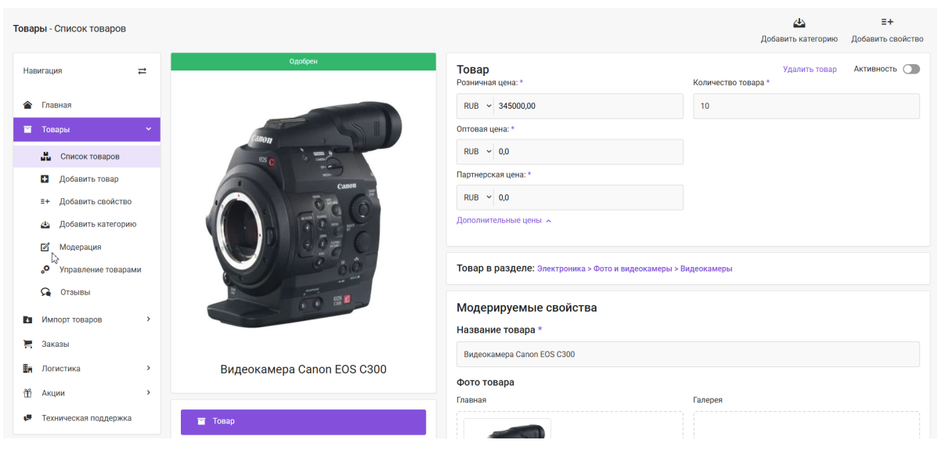Collapse the Дополнительные цены section
Screen dimensions: 938x458
(503, 221)
